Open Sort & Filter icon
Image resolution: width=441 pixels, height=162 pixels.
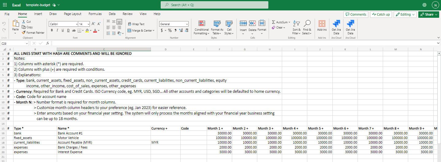pos(297,23)
